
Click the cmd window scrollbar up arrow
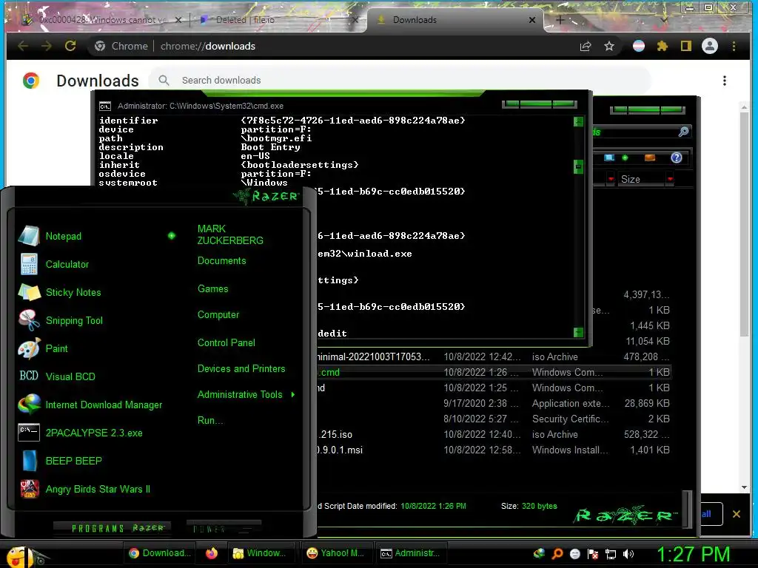click(578, 122)
